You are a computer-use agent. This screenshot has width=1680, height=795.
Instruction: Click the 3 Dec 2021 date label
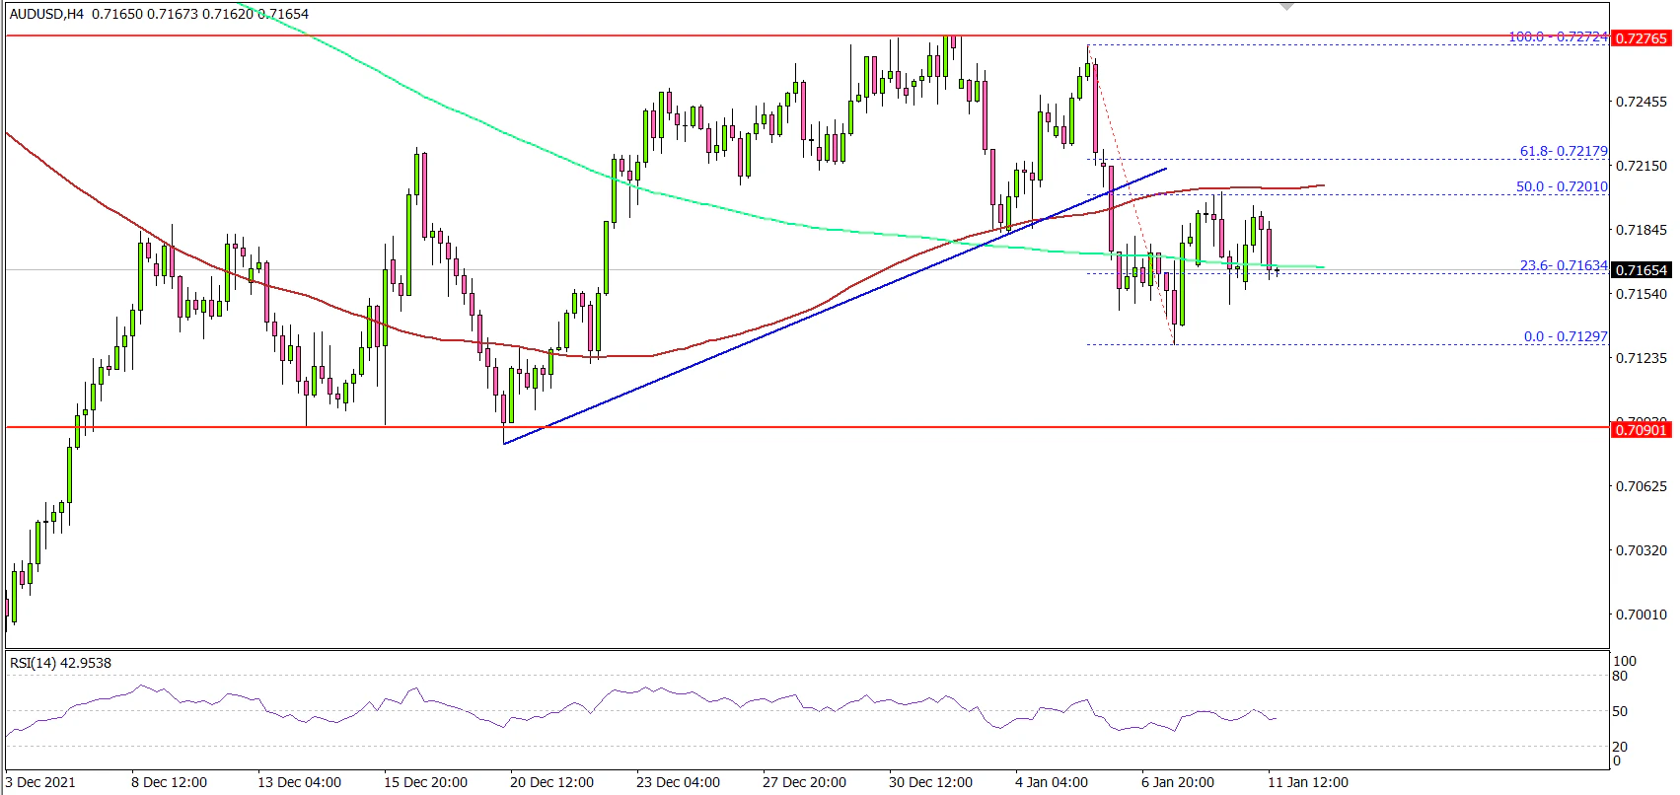click(x=41, y=782)
